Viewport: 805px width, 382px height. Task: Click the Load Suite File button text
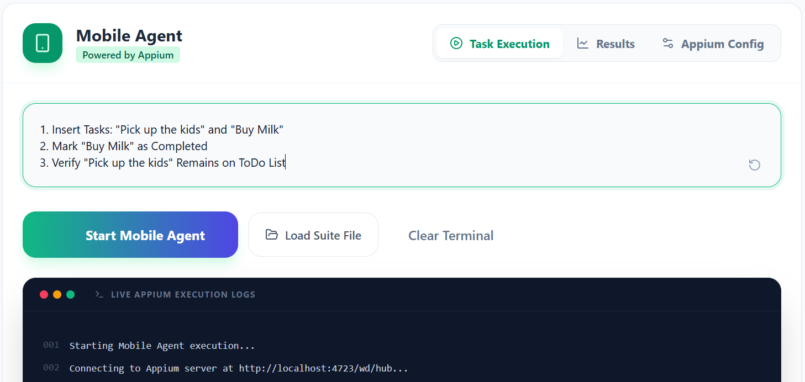click(323, 236)
